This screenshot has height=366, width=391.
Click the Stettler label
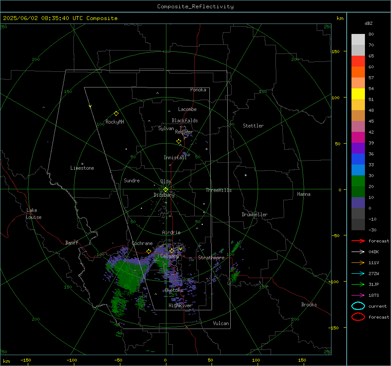[x=253, y=126]
